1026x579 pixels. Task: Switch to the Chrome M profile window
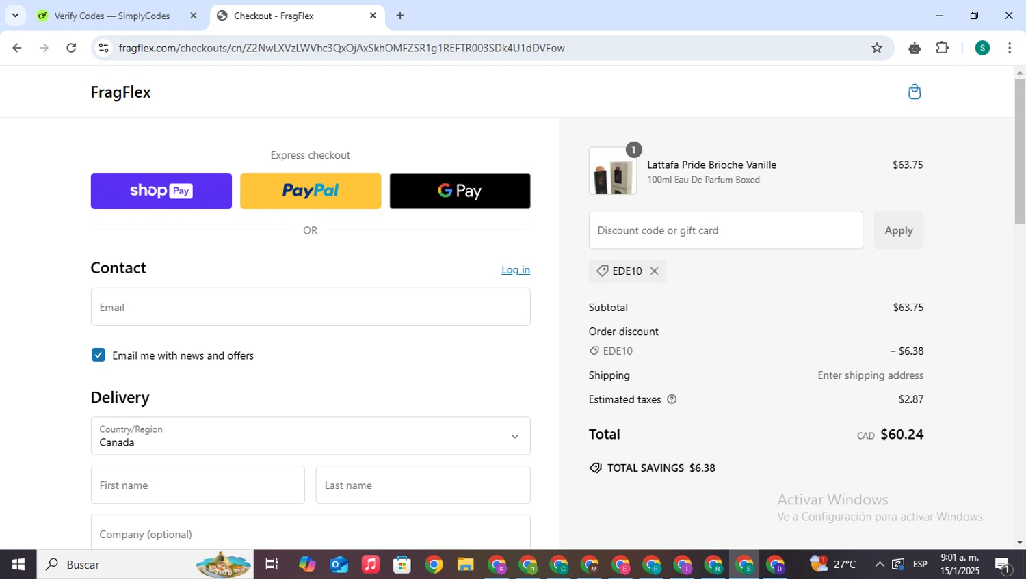[x=590, y=565]
